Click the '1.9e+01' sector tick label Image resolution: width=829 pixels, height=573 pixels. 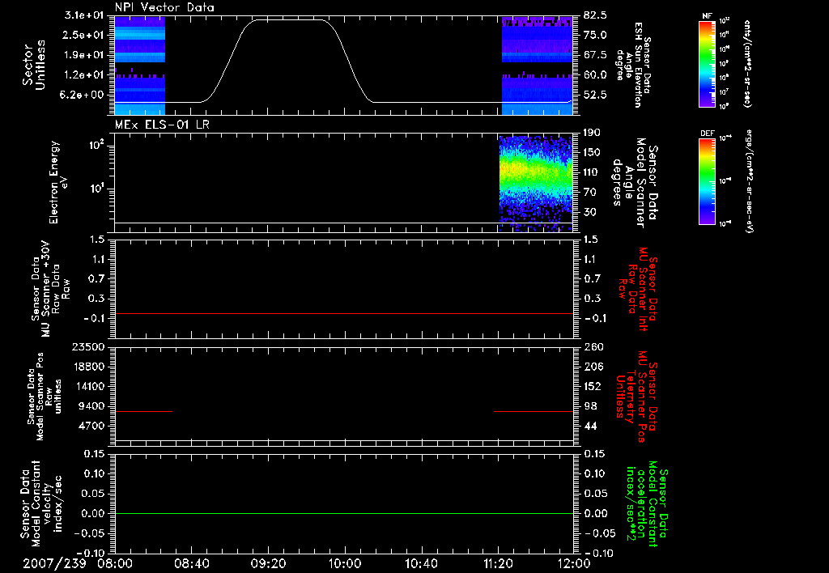(84, 55)
